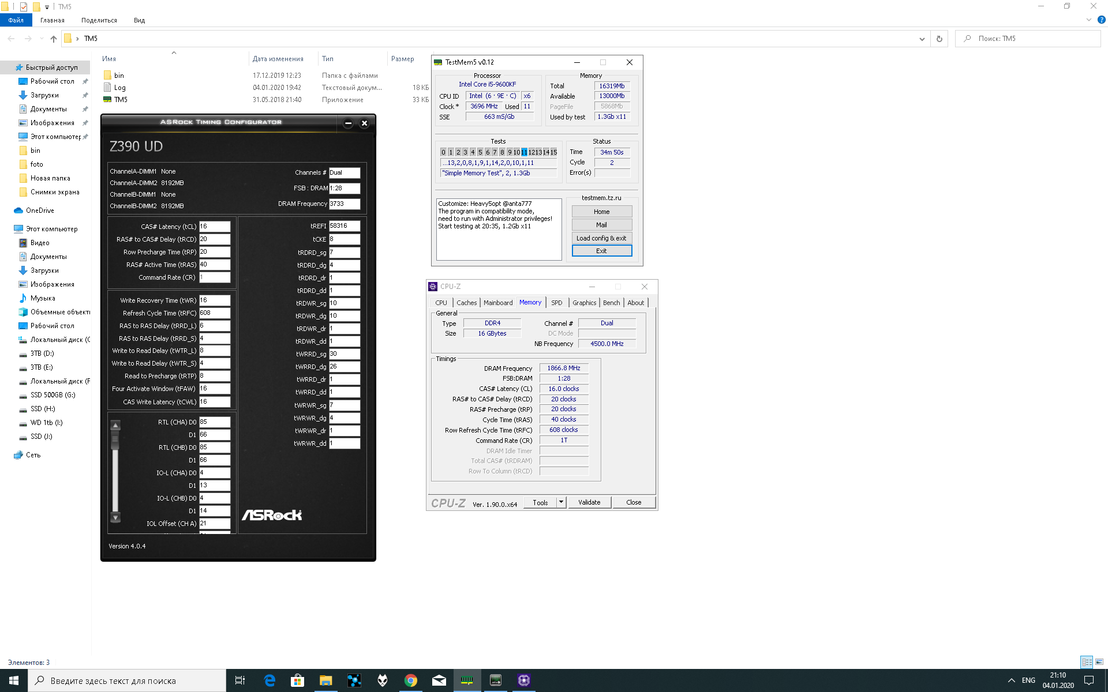
Task: Open the TM5 application file
Action: tap(121, 100)
